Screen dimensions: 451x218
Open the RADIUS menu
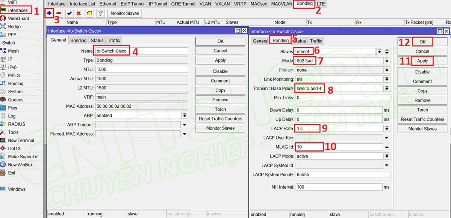(x=17, y=124)
